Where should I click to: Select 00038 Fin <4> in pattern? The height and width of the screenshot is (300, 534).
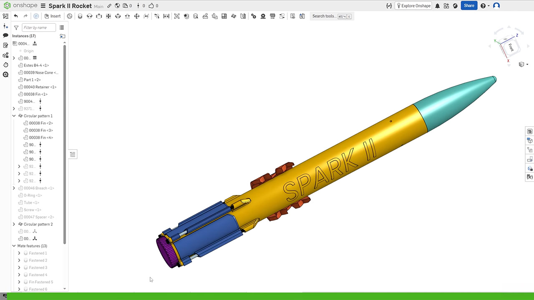[41, 137]
